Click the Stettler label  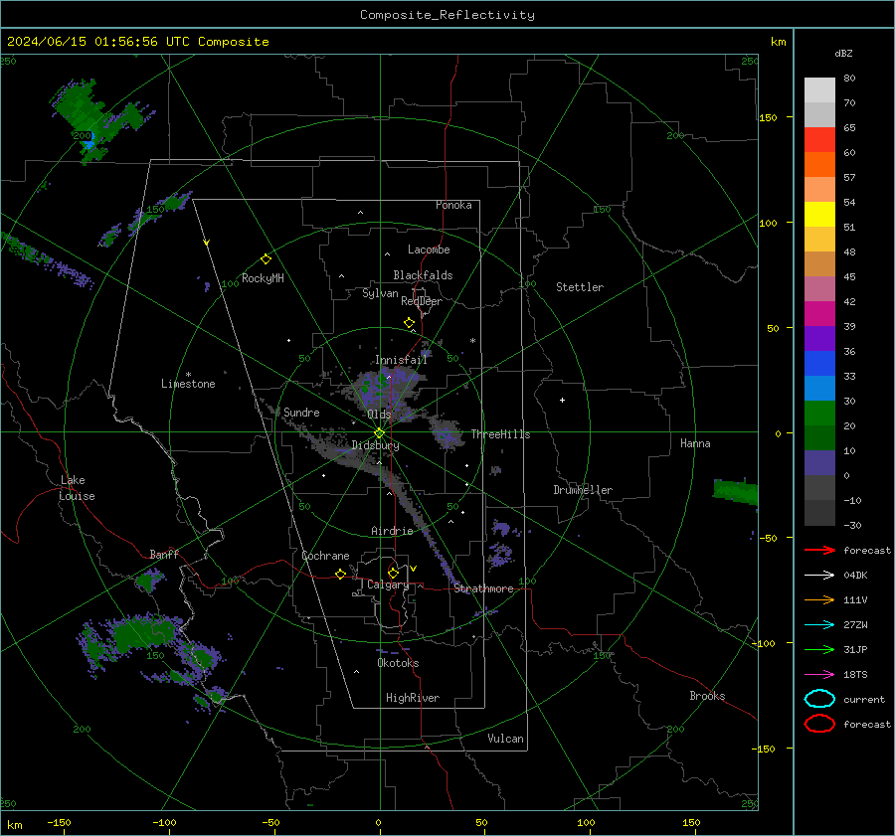[580, 287]
